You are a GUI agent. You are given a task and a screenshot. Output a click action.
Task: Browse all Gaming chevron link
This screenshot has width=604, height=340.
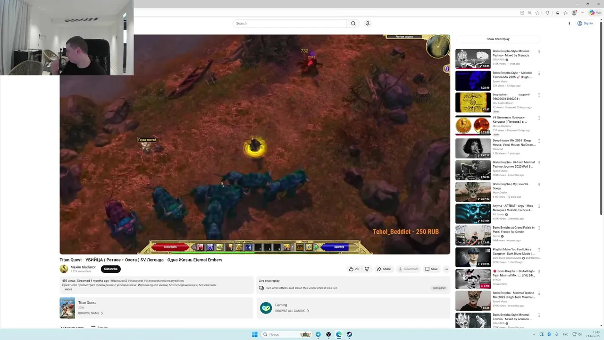(x=292, y=311)
